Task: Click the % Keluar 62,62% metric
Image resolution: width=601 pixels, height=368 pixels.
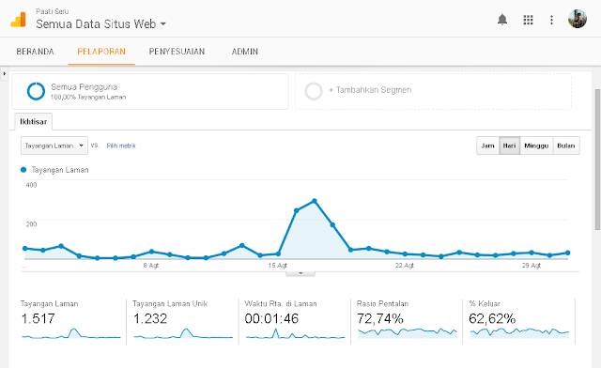Action: click(492, 318)
